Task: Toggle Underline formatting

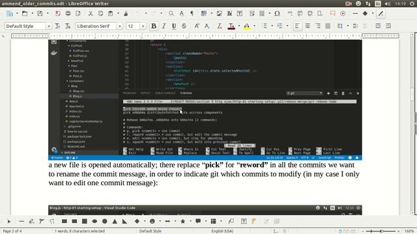Action: coord(174,26)
